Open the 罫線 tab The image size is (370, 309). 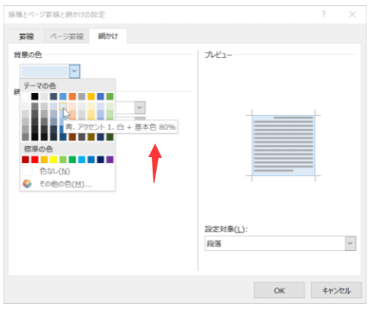point(26,37)
